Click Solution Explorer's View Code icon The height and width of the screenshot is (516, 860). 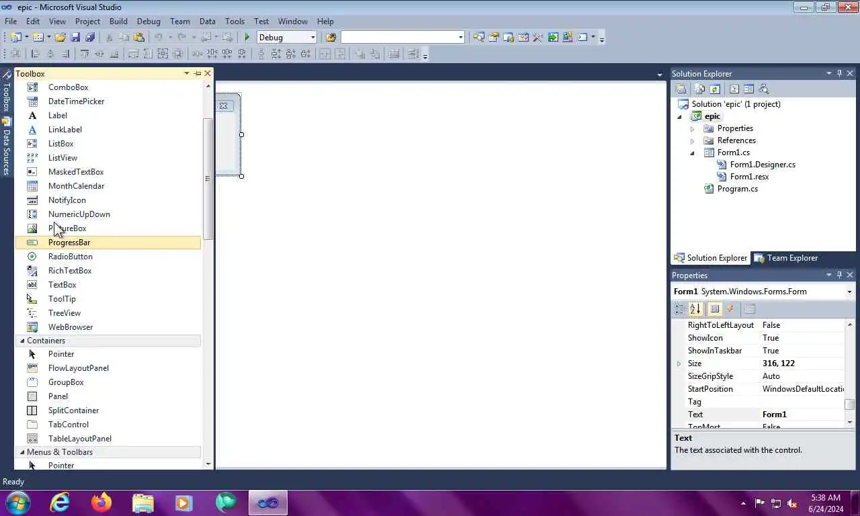point(734,89)
